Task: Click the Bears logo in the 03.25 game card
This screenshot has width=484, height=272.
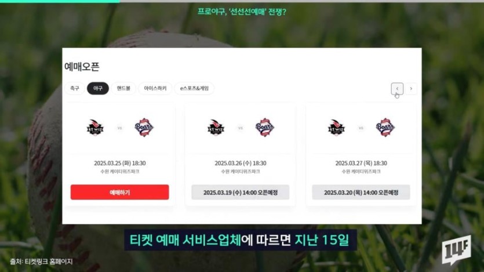Action: click(144, 127)
